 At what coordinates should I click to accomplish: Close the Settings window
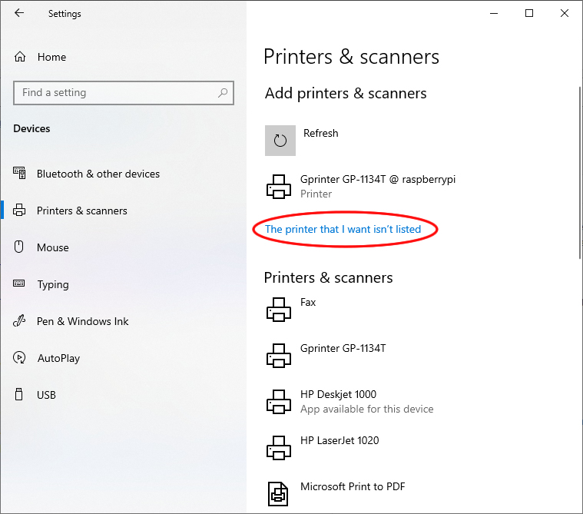pyautogui.click(x=564, y=13)
